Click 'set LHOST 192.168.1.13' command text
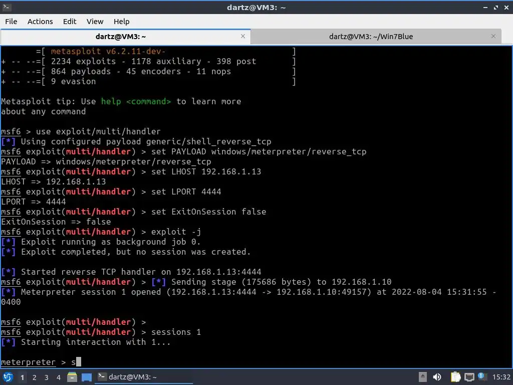The height and width of the screenshot is (385, 513). [x=206, y=171]
